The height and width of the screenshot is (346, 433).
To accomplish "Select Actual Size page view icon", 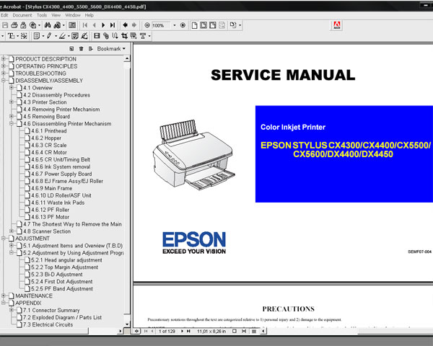I will pos(194,25).
